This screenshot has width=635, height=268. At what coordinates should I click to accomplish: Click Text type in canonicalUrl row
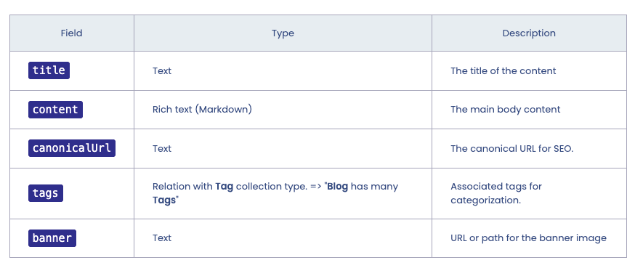(x=162, y=149)
